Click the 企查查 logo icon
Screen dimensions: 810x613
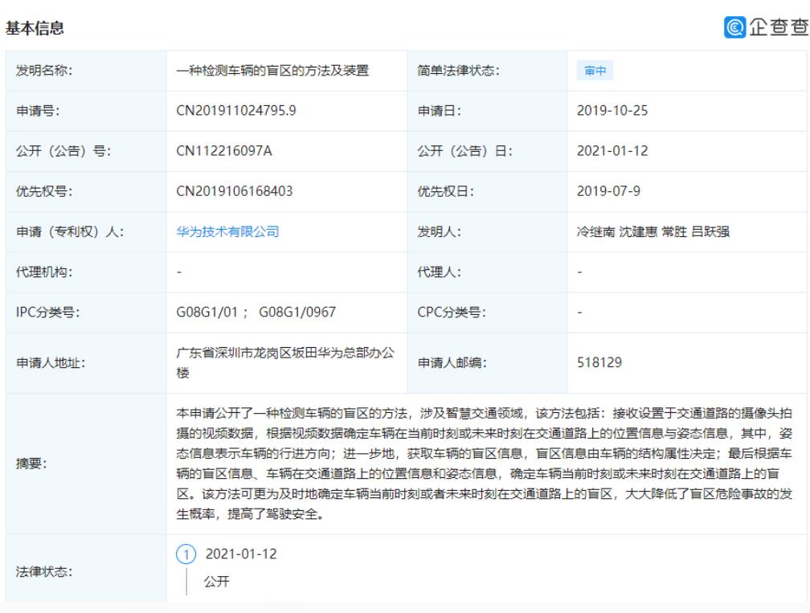[x=734, y=27]
